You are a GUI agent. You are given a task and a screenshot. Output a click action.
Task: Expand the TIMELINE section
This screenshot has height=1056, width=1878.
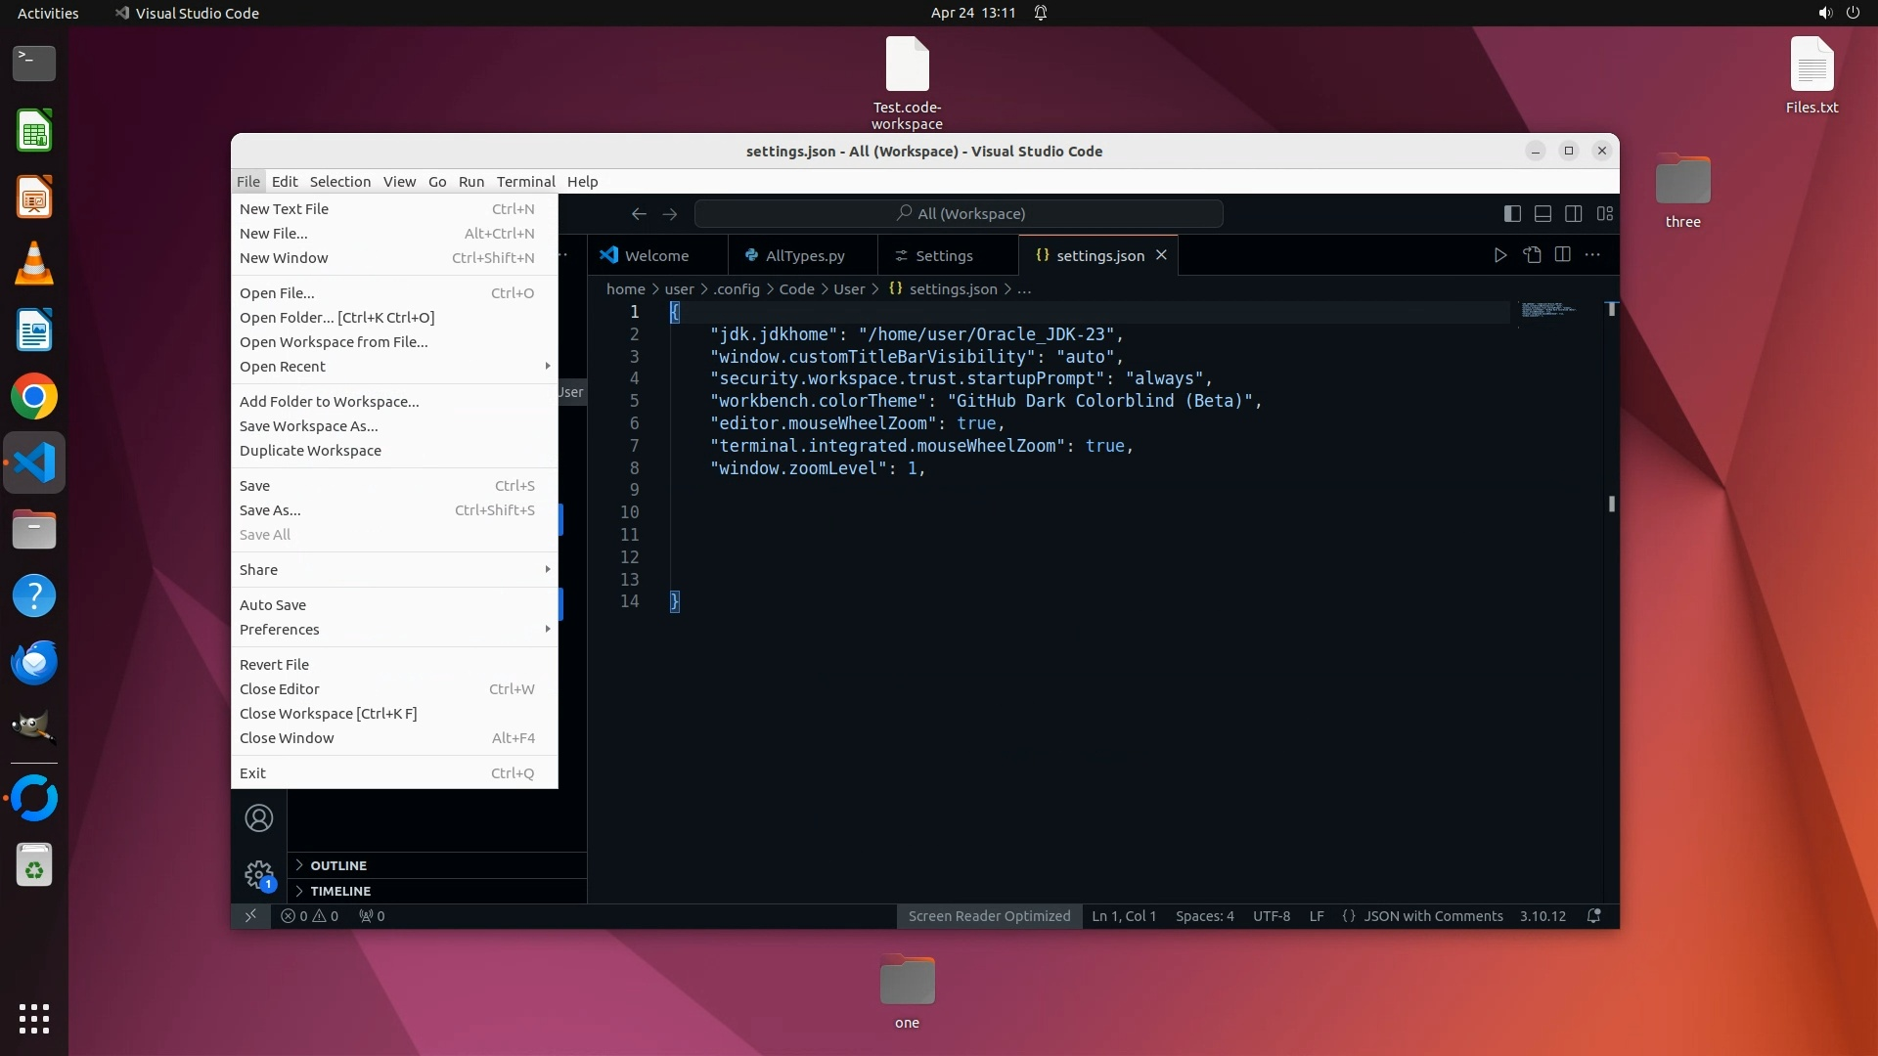point(340,891)
